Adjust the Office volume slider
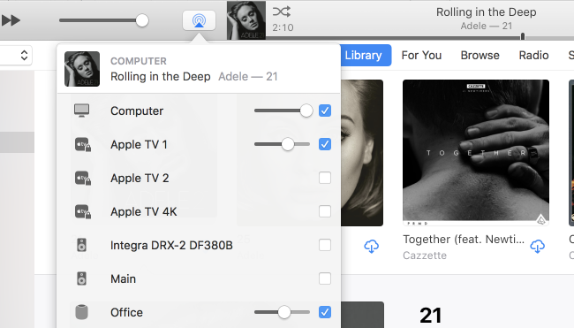The height and width of the screenshot is (328, 574). click(282, 312)
